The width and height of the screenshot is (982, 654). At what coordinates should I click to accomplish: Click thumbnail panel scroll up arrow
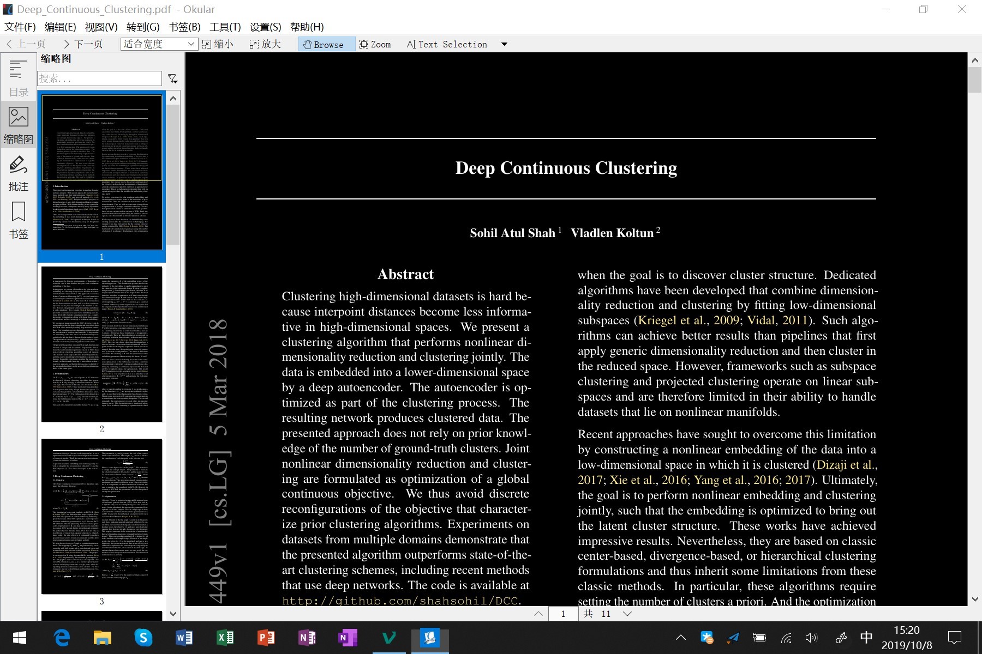(x=173, y=99)
